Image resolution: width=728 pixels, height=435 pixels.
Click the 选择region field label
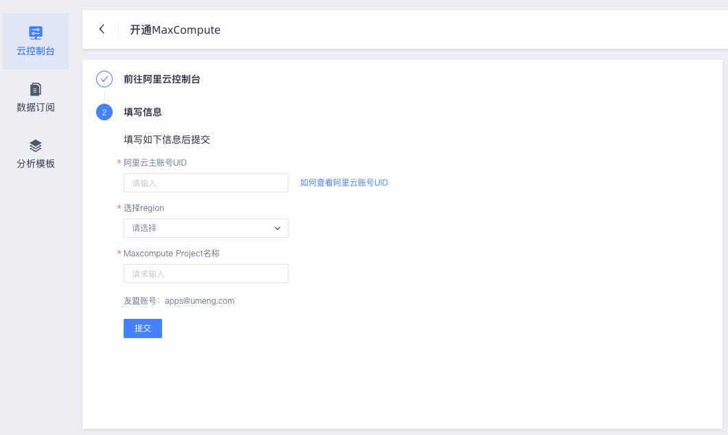pos(144,208)
